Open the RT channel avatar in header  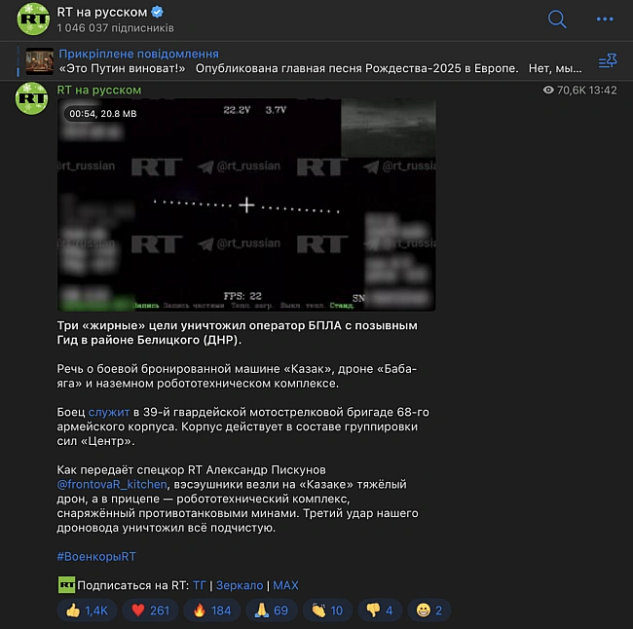33,18
